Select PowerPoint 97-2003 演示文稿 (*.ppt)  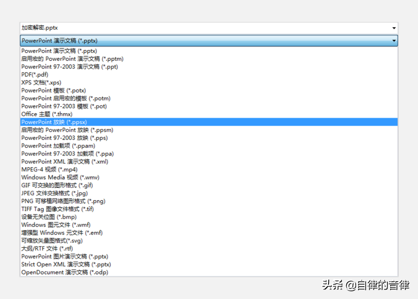click(x=209, y=67)
